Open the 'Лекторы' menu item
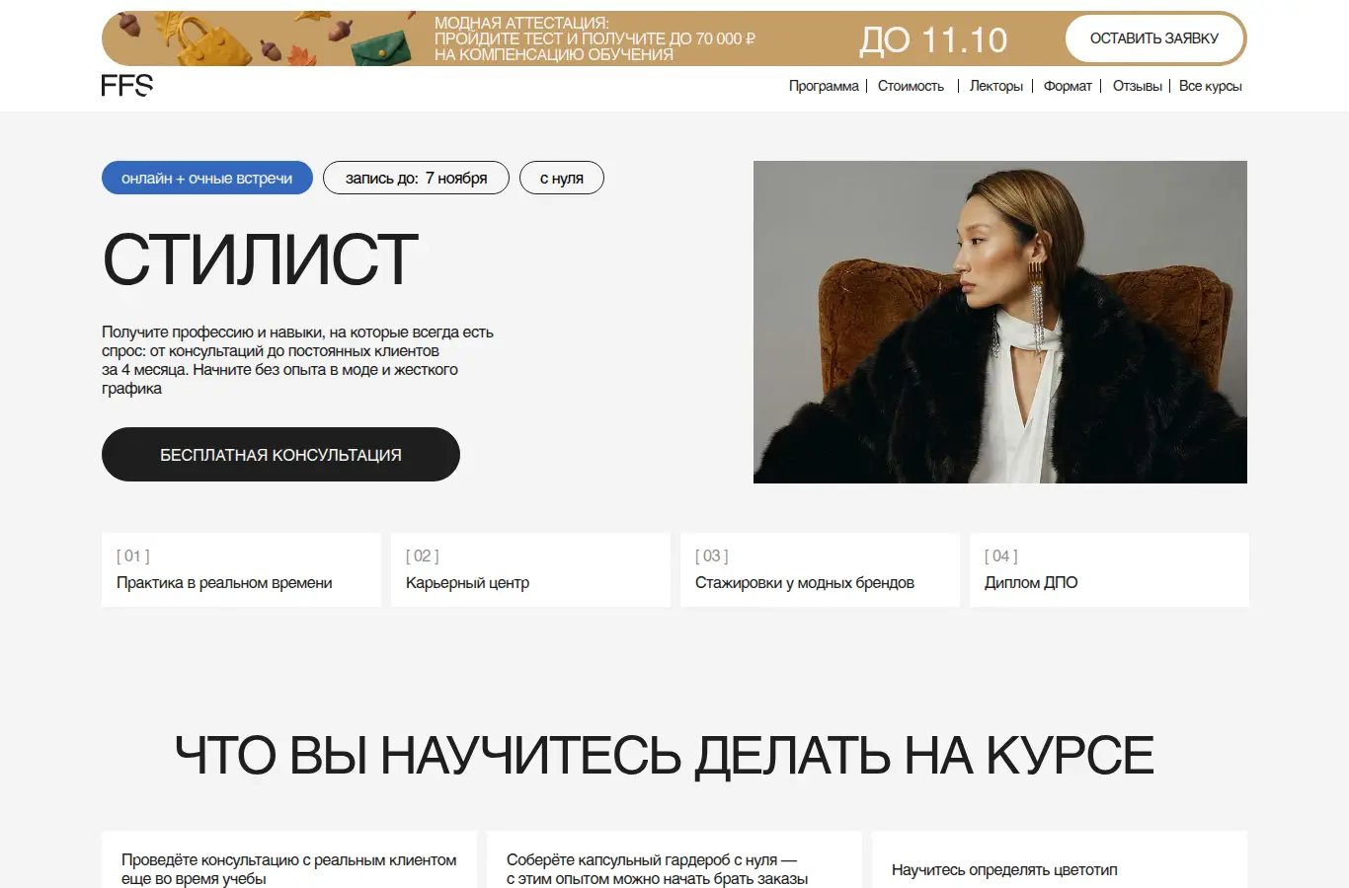Screen dimensions: 1349x888 [x=995, y=86]
